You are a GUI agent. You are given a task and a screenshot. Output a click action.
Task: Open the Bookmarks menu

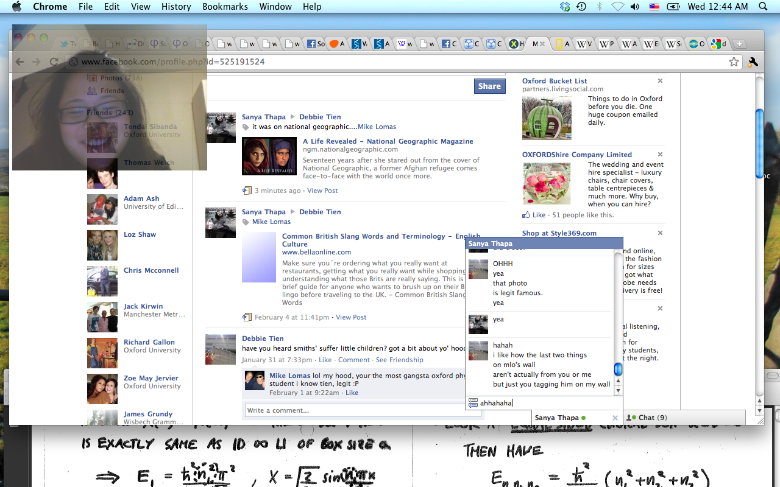[226, 7]
